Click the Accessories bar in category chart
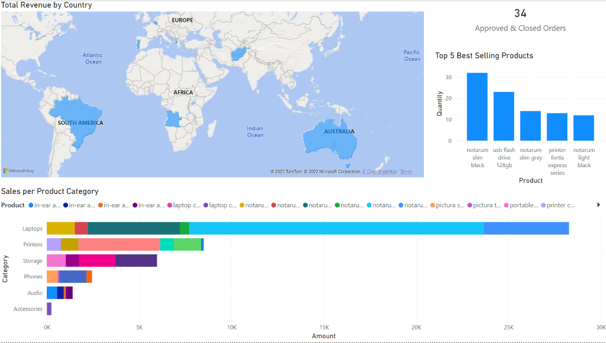 [x=49, y=309]
